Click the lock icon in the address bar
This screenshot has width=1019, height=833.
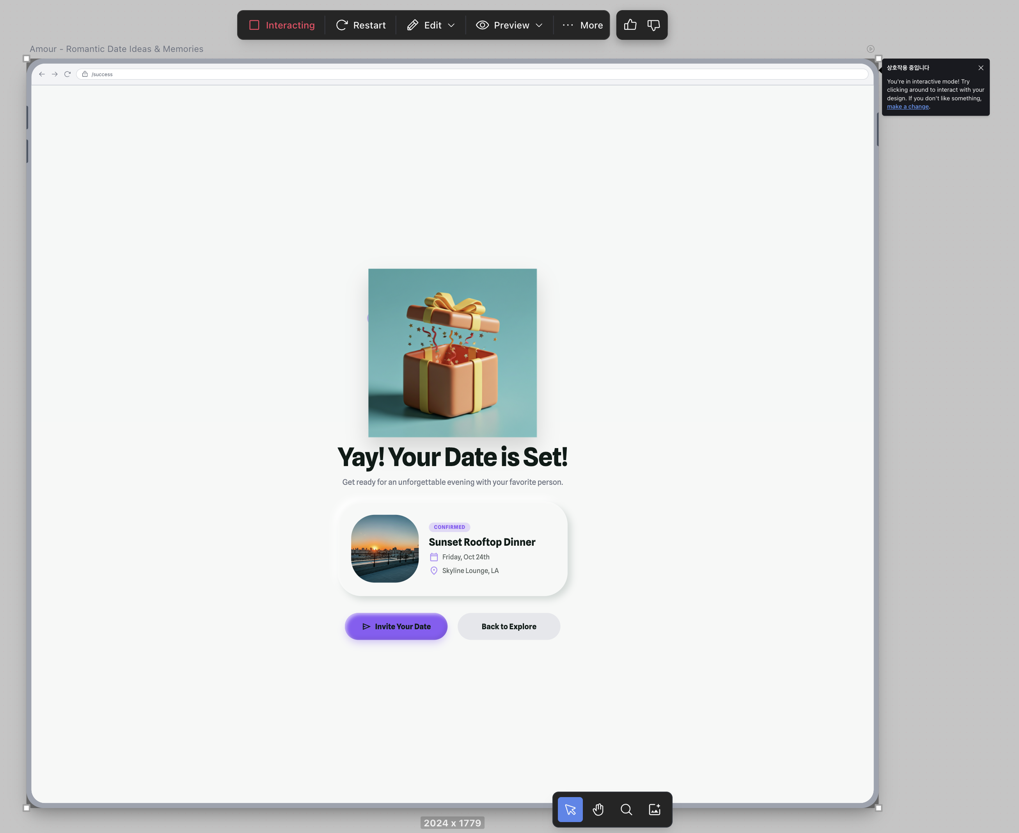(x=85, y=75)
